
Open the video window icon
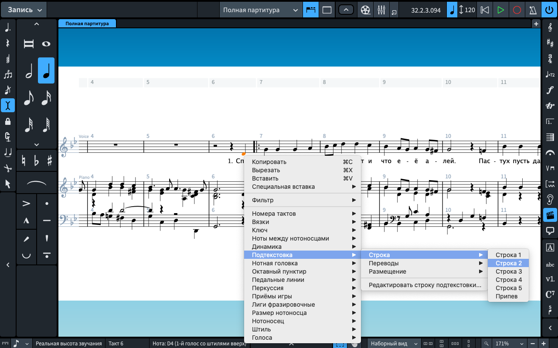point(366,10)
